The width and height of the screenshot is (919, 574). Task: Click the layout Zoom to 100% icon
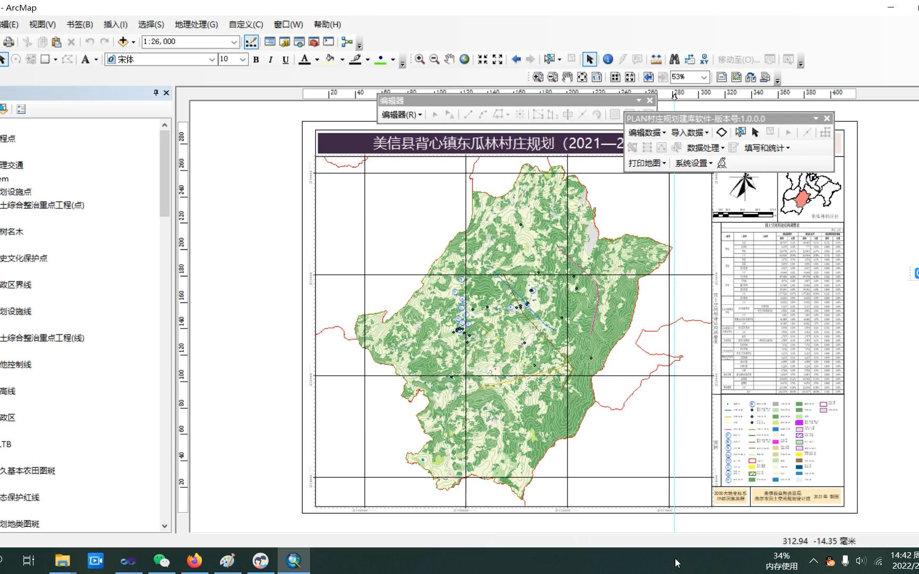tap(597, 77)
